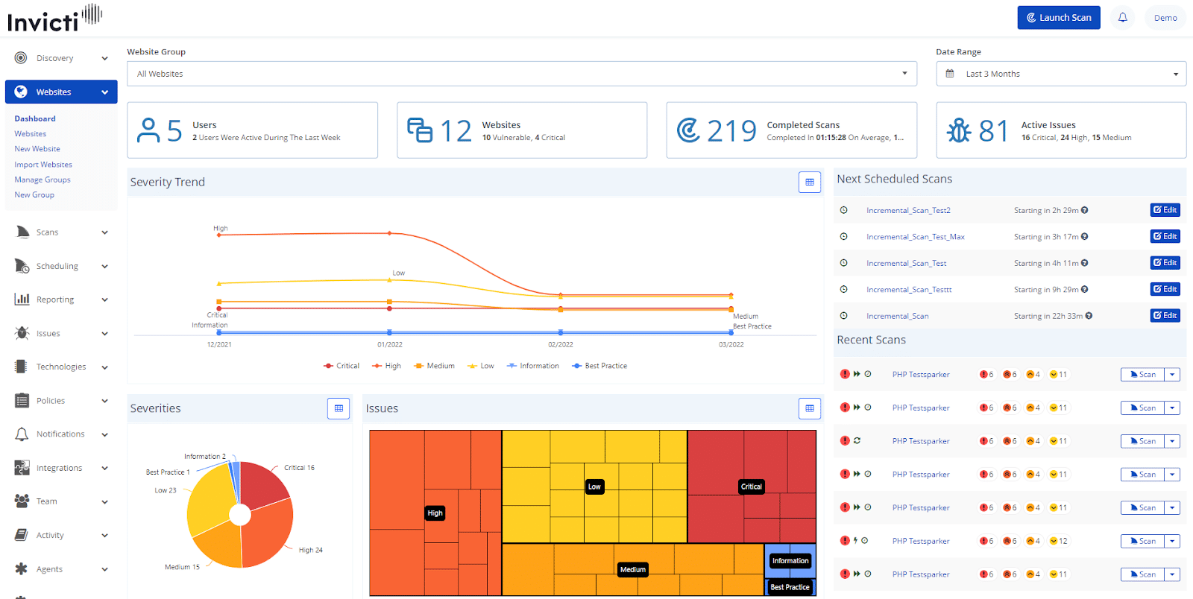The height and width of the screenshot is (599, 1193).
Task: Open Scan dropdown arrow for first recent scan
Action: [1173, 375]
